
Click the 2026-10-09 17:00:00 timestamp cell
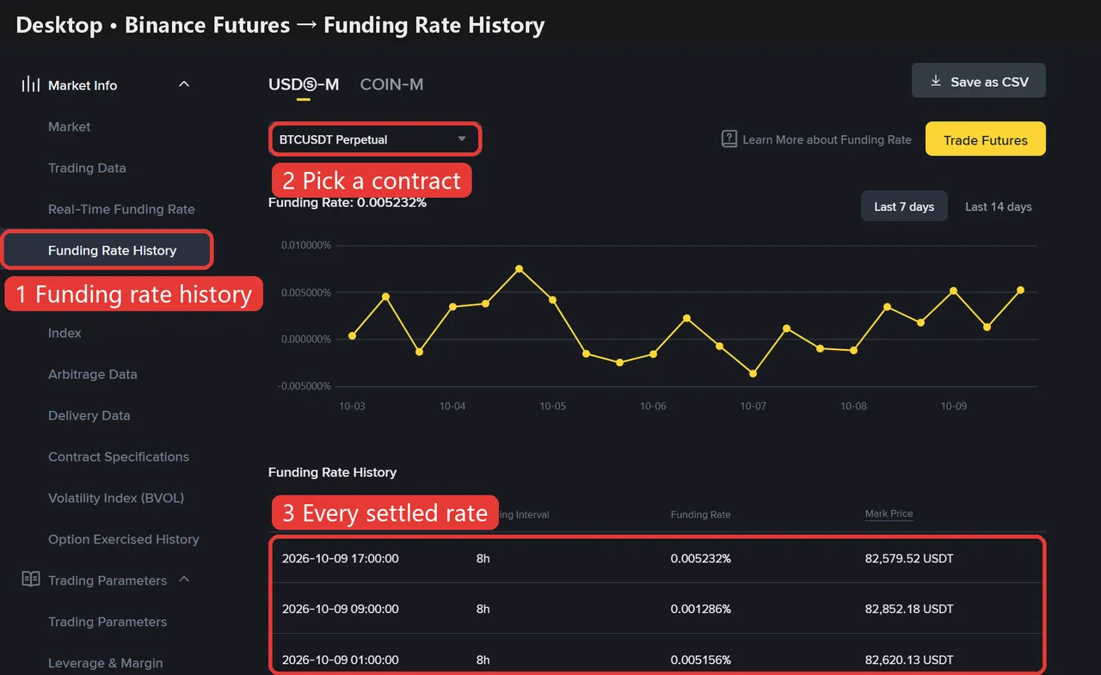(x=340, y=558)
